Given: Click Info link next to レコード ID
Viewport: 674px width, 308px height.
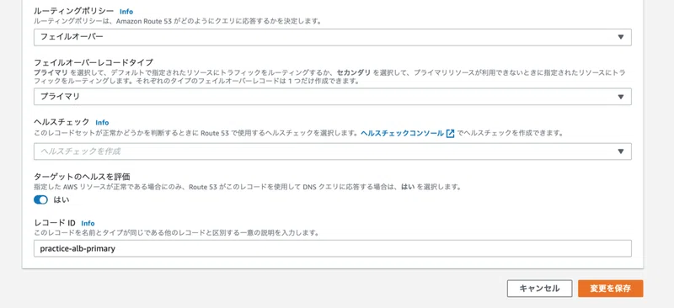Looking at the screenshot, I should [88, 223].
